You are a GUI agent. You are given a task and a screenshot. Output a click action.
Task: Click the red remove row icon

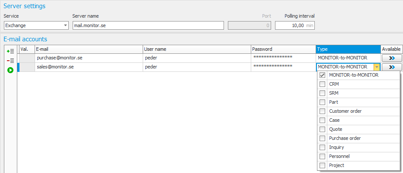tap(10, 61)
